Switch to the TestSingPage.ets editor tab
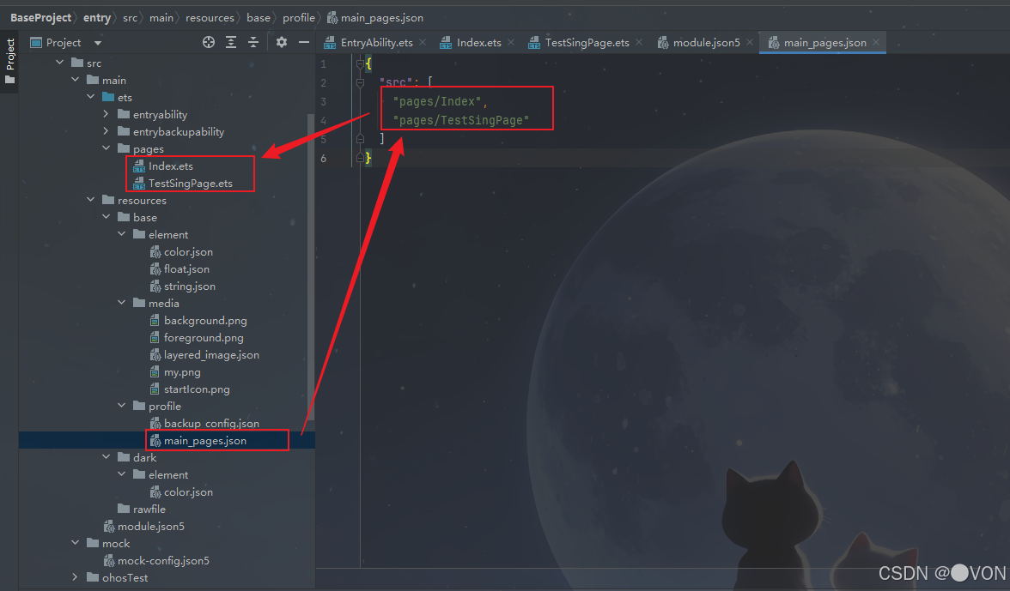The width and height of the screenshot is (1010, 591). tap(587, 42)
